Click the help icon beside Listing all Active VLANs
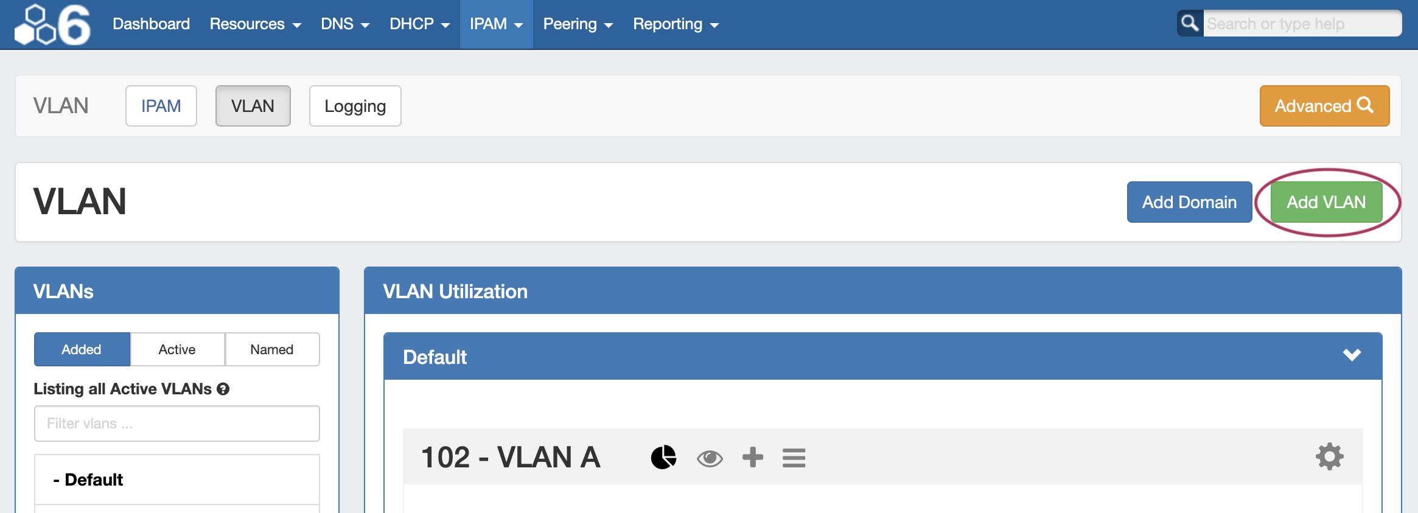Screen dimensions: 1418x513 tap(223, 389)
